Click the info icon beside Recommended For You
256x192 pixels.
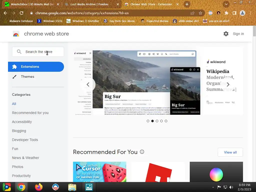point(142,152)
